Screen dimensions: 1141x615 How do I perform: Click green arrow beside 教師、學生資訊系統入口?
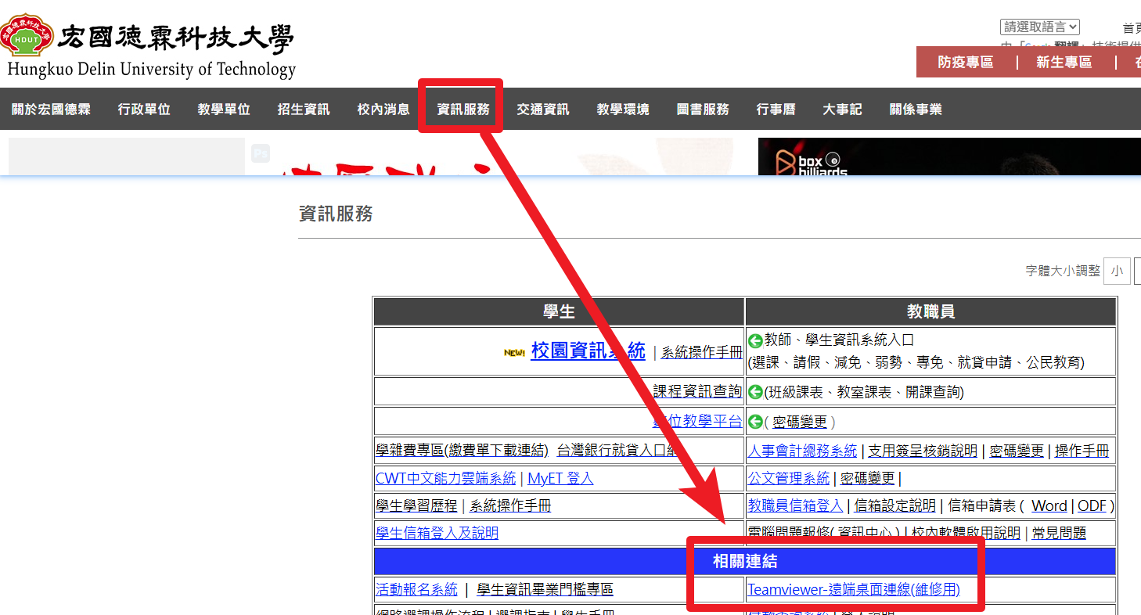pyautogui.click(x=755, y=341)
